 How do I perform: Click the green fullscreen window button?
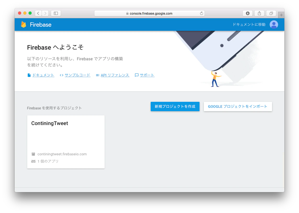tap(30, 13)
